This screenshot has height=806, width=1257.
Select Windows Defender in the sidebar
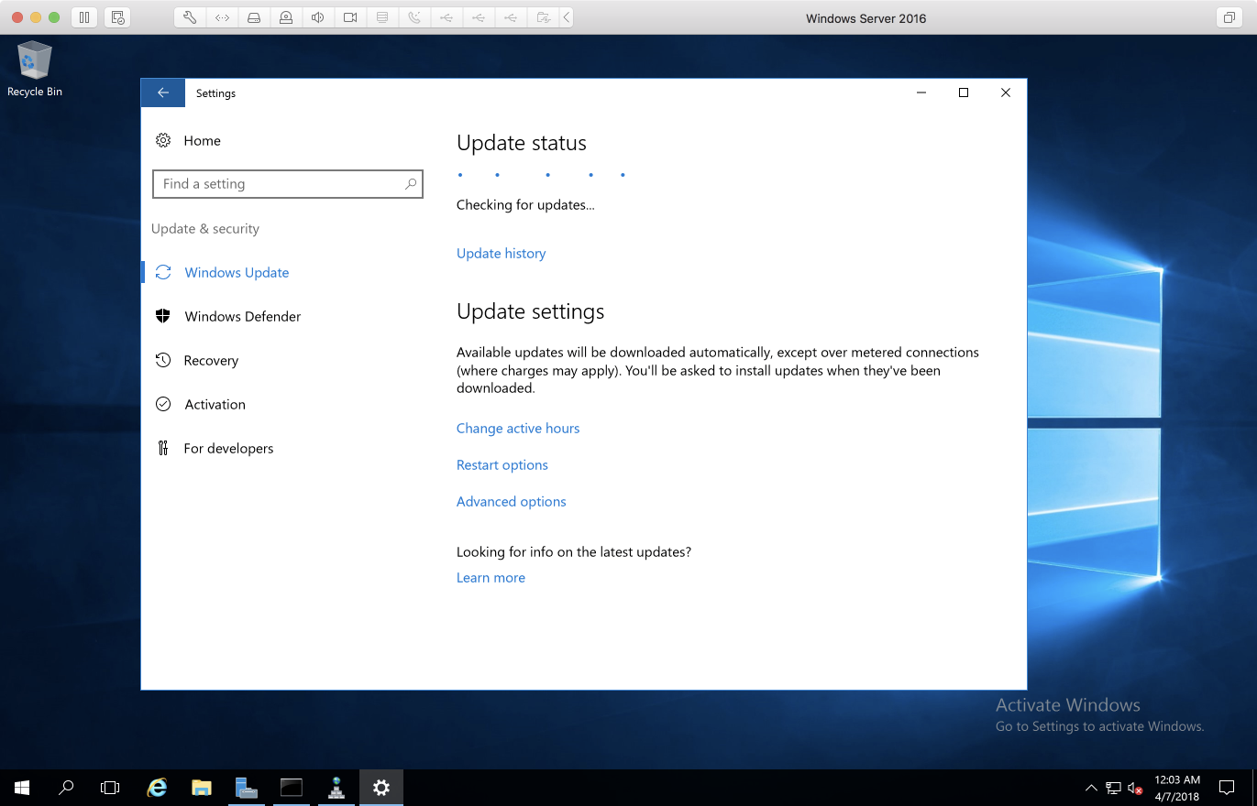click(x=242, y=317)
